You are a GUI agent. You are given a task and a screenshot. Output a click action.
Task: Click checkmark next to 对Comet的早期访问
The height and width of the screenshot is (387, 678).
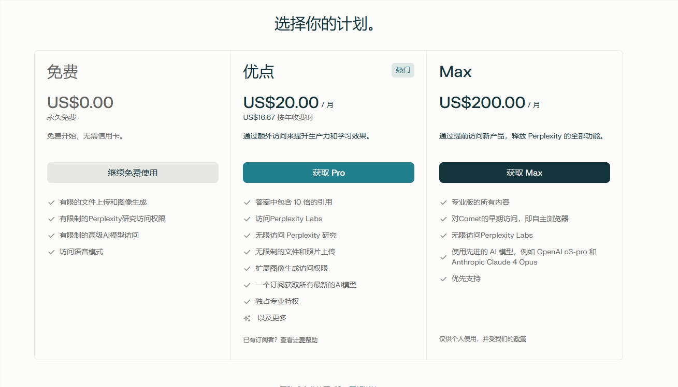click(443, 219)
